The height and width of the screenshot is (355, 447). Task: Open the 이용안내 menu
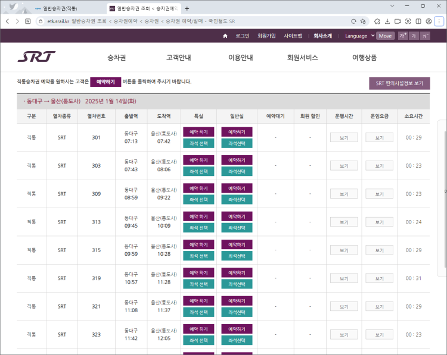[x=241, y=58]
